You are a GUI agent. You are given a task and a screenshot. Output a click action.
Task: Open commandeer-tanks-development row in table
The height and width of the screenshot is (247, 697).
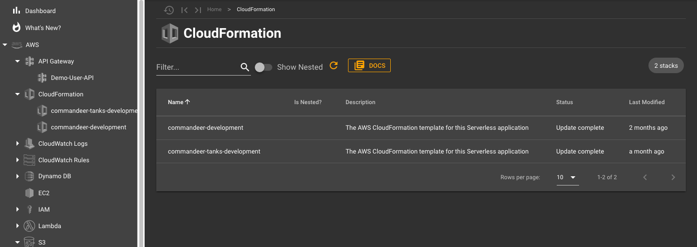click(421, 151)
